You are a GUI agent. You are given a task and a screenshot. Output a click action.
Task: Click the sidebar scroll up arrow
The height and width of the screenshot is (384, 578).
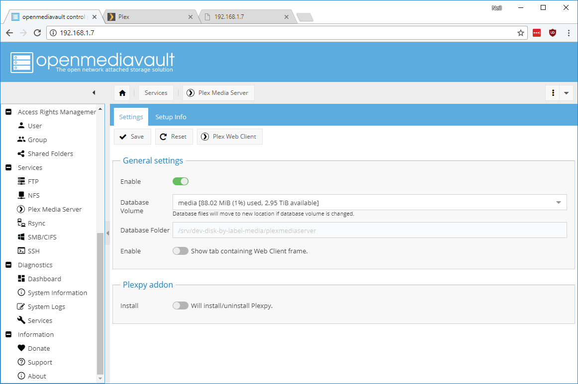(x=100, y=109)
